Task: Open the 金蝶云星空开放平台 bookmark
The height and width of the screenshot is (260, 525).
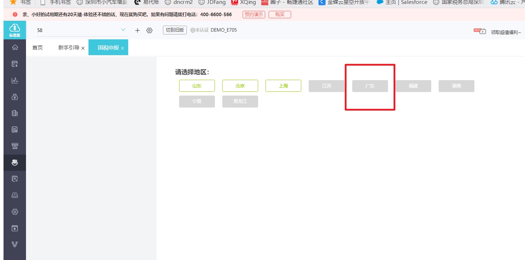Action: (x=344, y=2)
